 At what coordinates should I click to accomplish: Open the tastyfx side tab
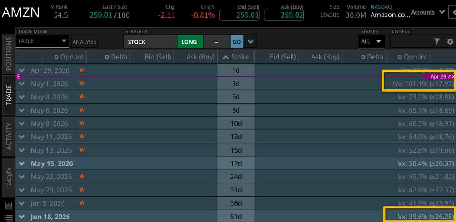point(9,177)
